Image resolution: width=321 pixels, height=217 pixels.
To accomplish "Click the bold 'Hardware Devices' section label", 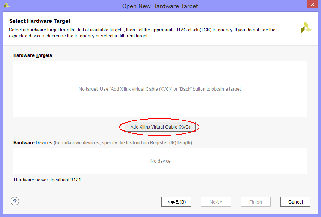I will [33, 143].
